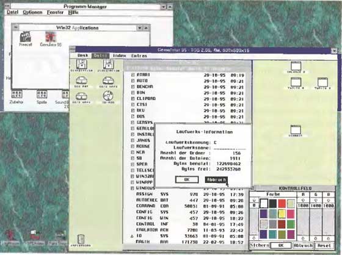
Task: Click the ATARI folder icon
Action: click(133, 75)
